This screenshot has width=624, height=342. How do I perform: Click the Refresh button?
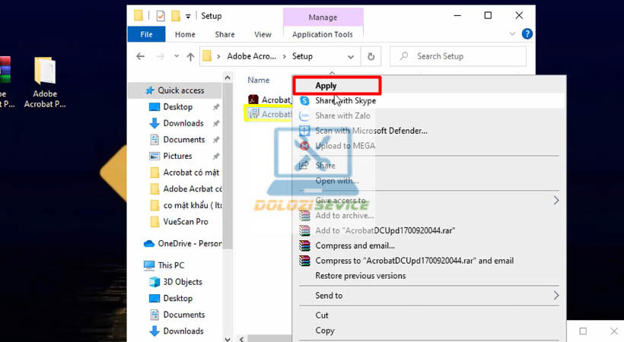[371, 56]
